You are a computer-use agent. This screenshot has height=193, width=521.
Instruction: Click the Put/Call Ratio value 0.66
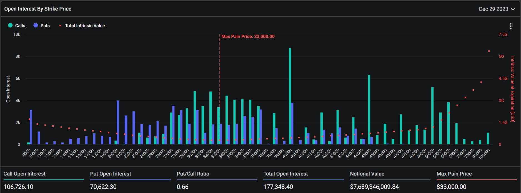(182, 187)
